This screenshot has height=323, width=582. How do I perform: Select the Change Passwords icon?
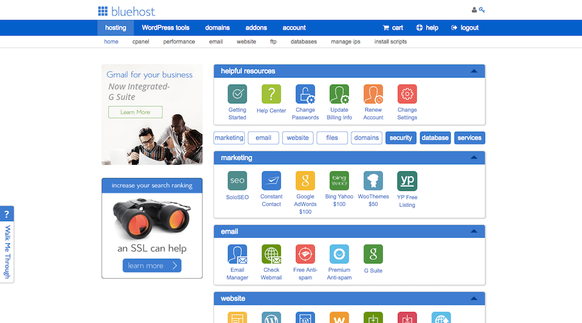point(305,94)
